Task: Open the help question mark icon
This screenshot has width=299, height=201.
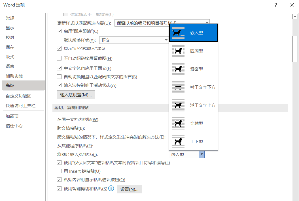Action: coord(275,5)
